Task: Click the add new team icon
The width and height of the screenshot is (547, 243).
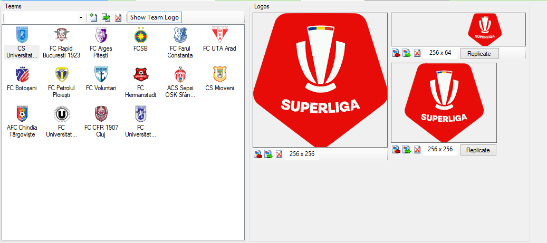Action: [93, 17]
